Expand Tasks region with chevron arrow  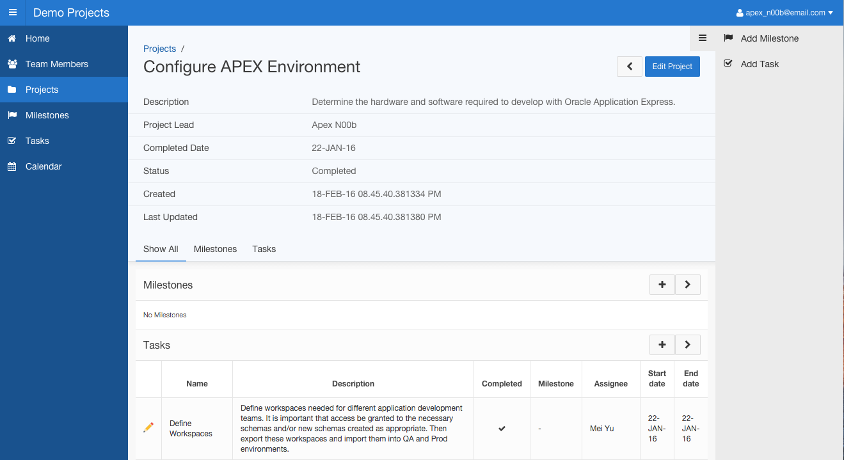(687, 345)
